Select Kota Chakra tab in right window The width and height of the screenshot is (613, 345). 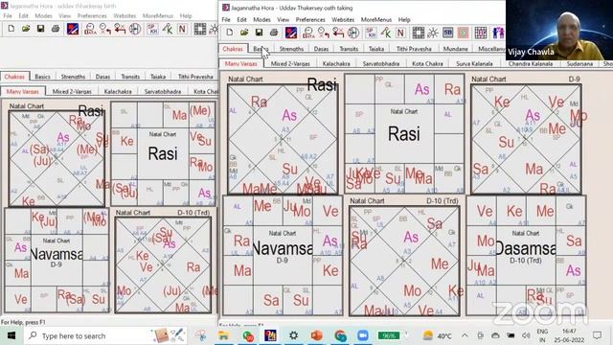(x=427, y=63)
